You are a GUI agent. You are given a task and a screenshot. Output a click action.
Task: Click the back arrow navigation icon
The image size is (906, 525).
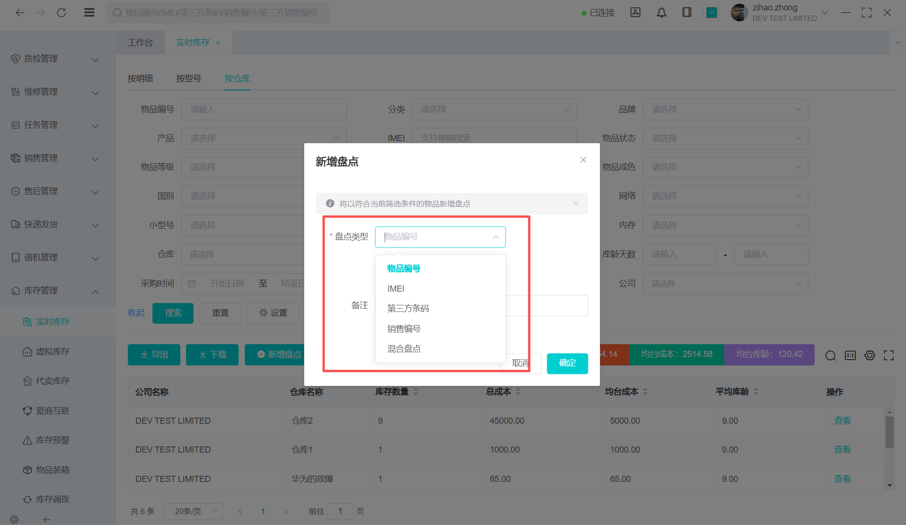pos(20,13)
